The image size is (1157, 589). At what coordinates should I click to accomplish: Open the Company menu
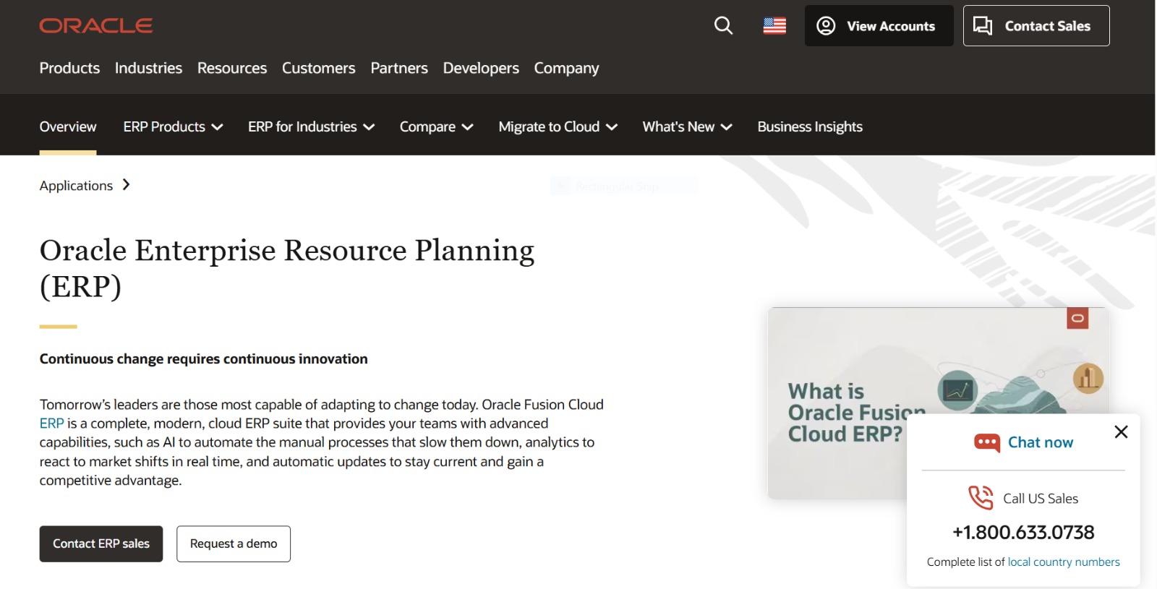[x=566, y=68]
